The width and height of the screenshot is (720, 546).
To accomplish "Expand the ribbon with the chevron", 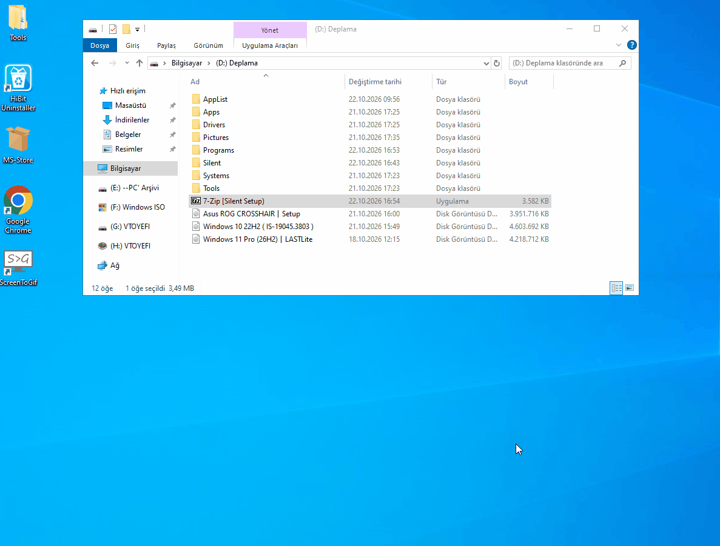I will coord(619,45).
